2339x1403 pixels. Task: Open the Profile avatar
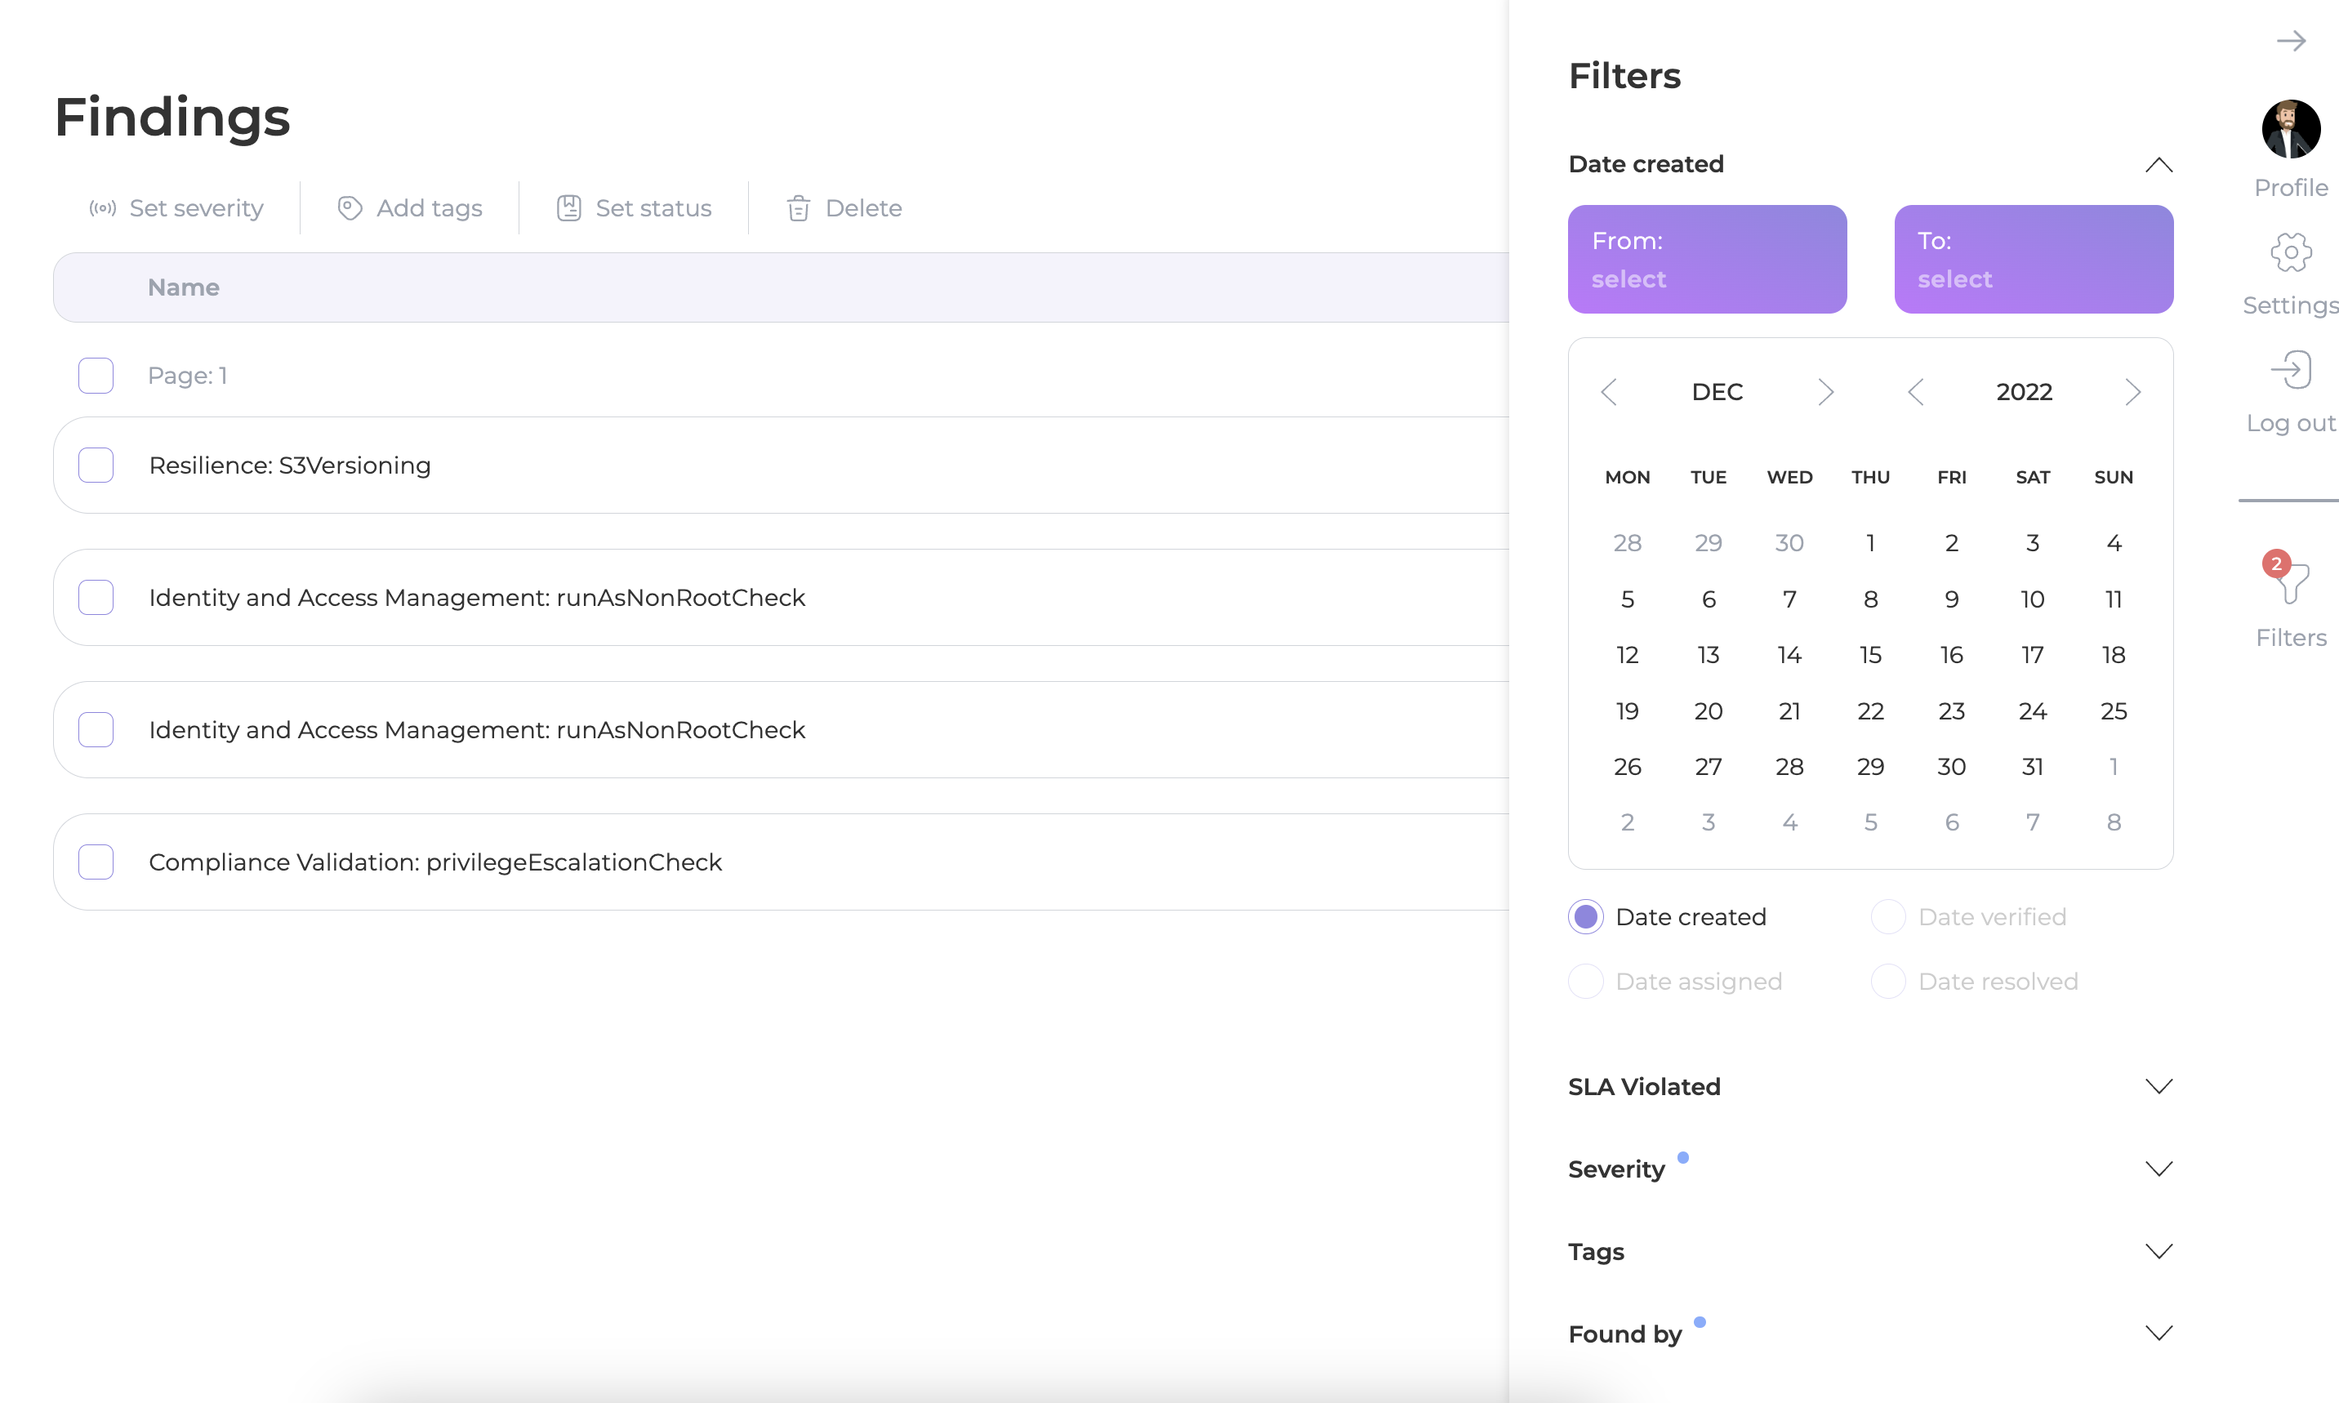pos(2291,128)
